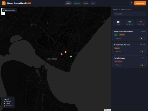Click the diesel tag on Galp Sommerschield card
Screen dimensions: 148x111
coord(122,35)
